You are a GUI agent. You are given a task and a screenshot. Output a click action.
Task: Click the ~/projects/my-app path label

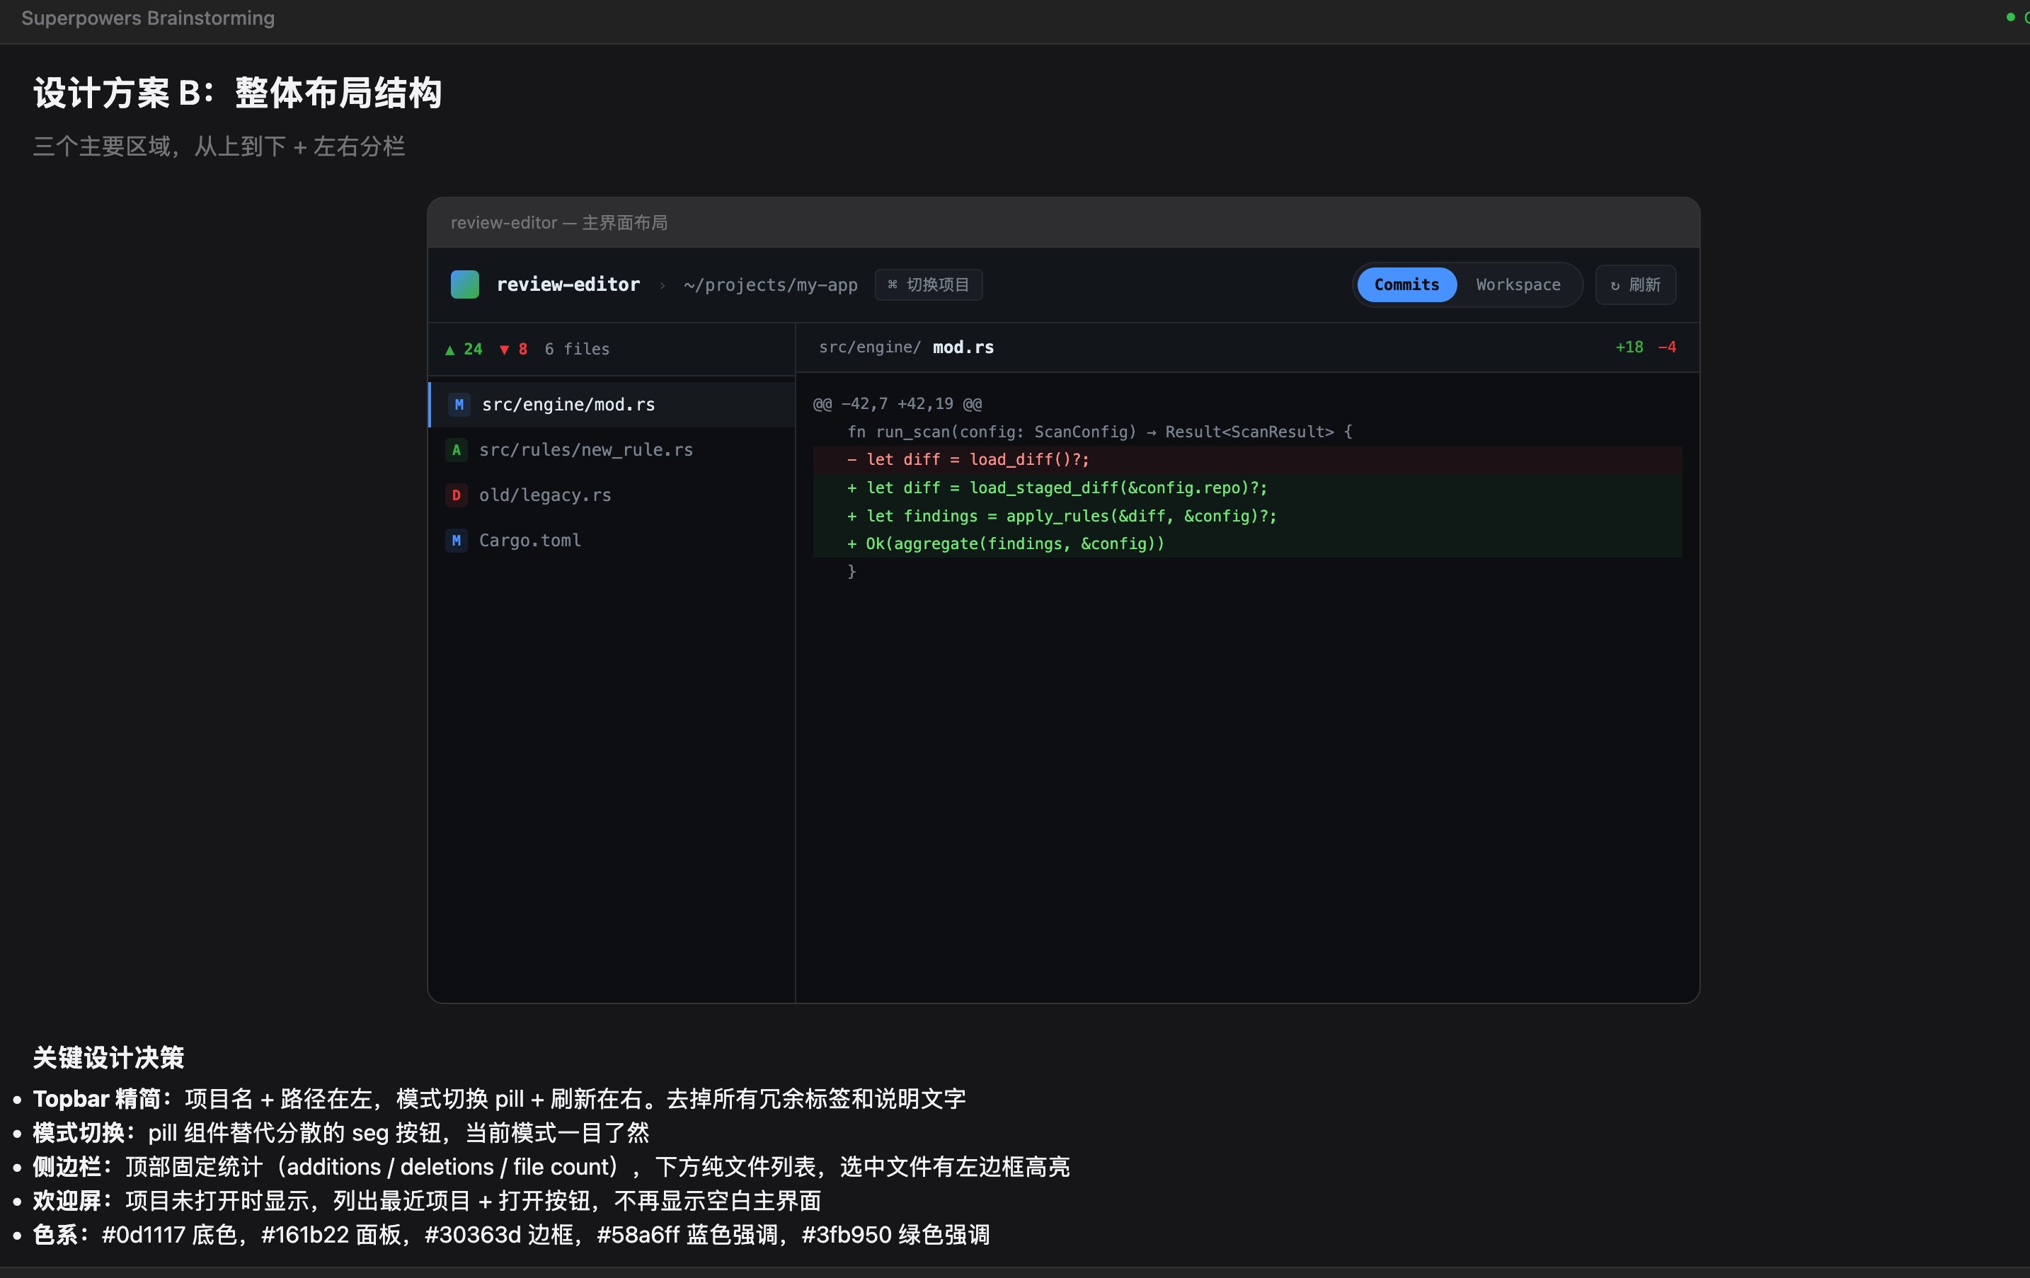[771, 285]
